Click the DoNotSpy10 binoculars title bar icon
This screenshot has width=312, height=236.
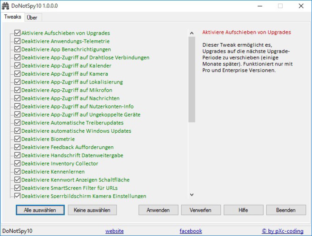[x=5, y=6]
